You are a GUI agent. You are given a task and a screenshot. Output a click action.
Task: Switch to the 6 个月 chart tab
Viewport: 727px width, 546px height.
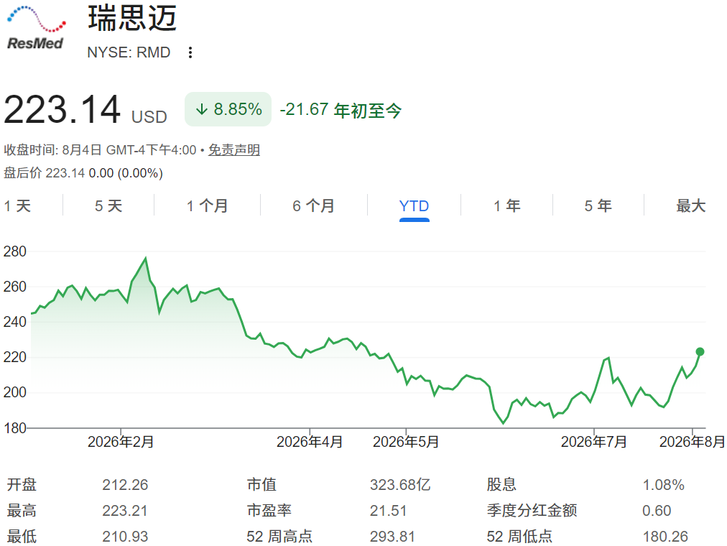coord(313,205)
